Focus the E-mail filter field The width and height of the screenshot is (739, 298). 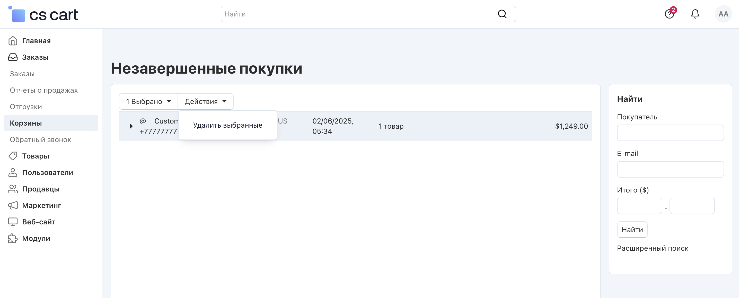coord(670,169)
